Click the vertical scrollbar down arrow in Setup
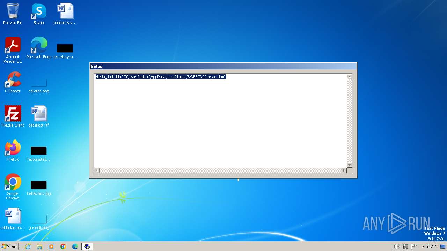The height and width of the screenshot is (251, 447). click(x=349, y=165)
